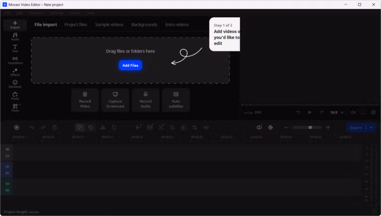Toggle link icon of top track

point(7,156)
